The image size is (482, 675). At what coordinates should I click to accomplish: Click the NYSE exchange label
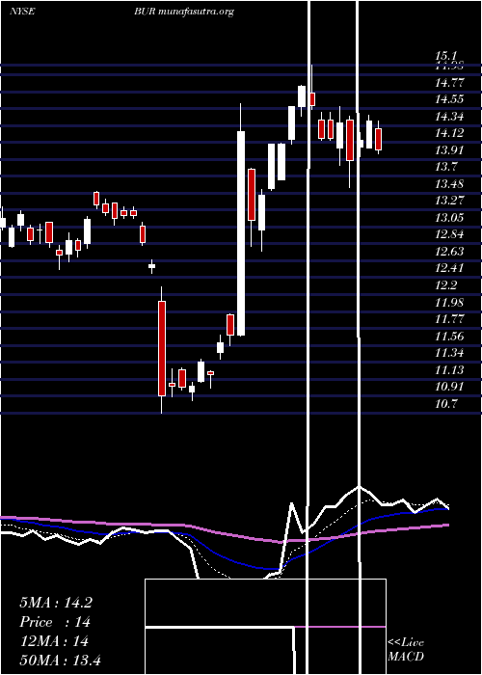point(22,12)
